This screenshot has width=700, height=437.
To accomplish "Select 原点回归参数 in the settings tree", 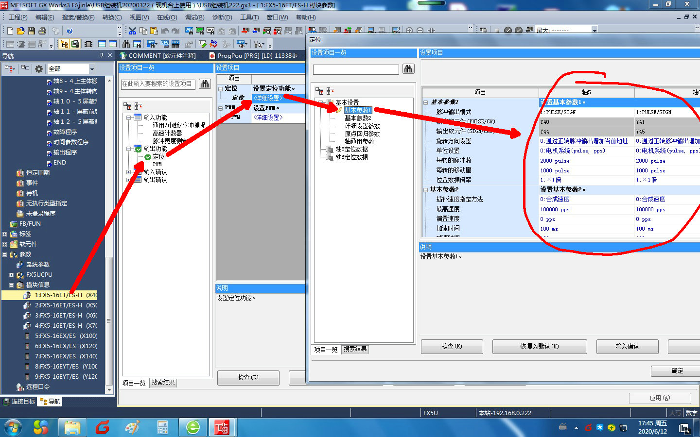I will 362,134.
